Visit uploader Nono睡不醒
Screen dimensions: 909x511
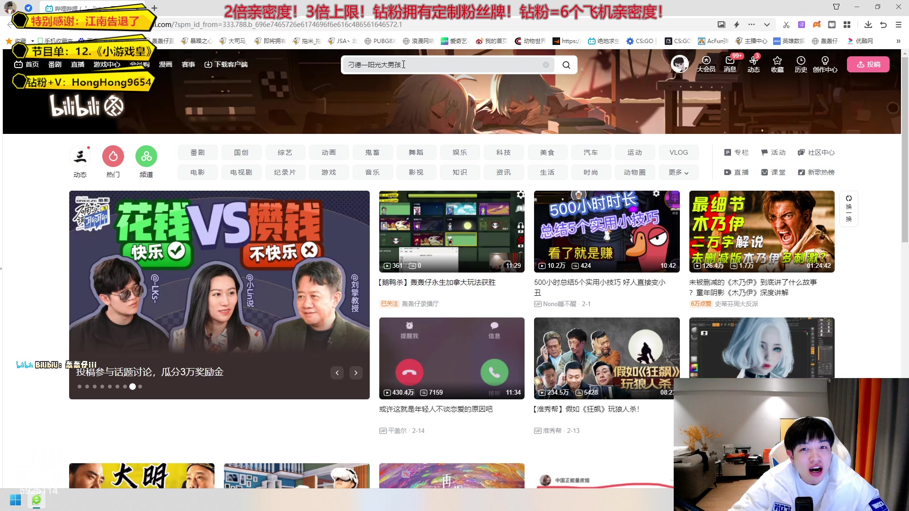coord(560,304)
